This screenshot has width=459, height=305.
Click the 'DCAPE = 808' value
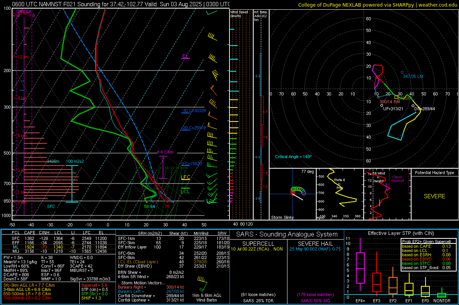[16, 275]
